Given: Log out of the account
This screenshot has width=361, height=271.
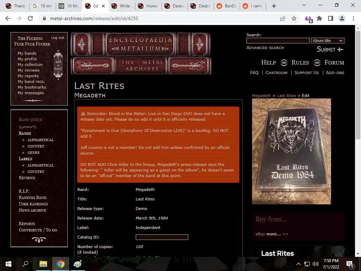Looking at the screenshot, I should click(x=57, y=37).
